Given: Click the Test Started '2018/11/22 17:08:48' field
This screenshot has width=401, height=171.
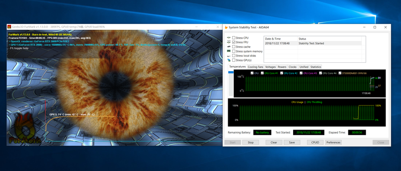Looking at the screenshot, I should click(308, 132).
